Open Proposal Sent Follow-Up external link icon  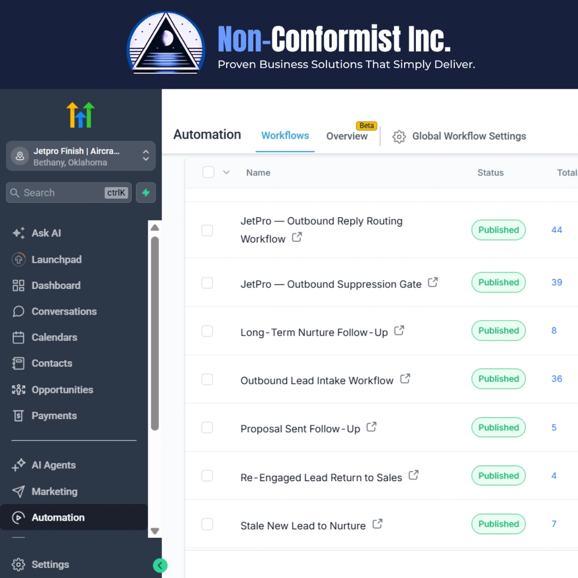371,427
